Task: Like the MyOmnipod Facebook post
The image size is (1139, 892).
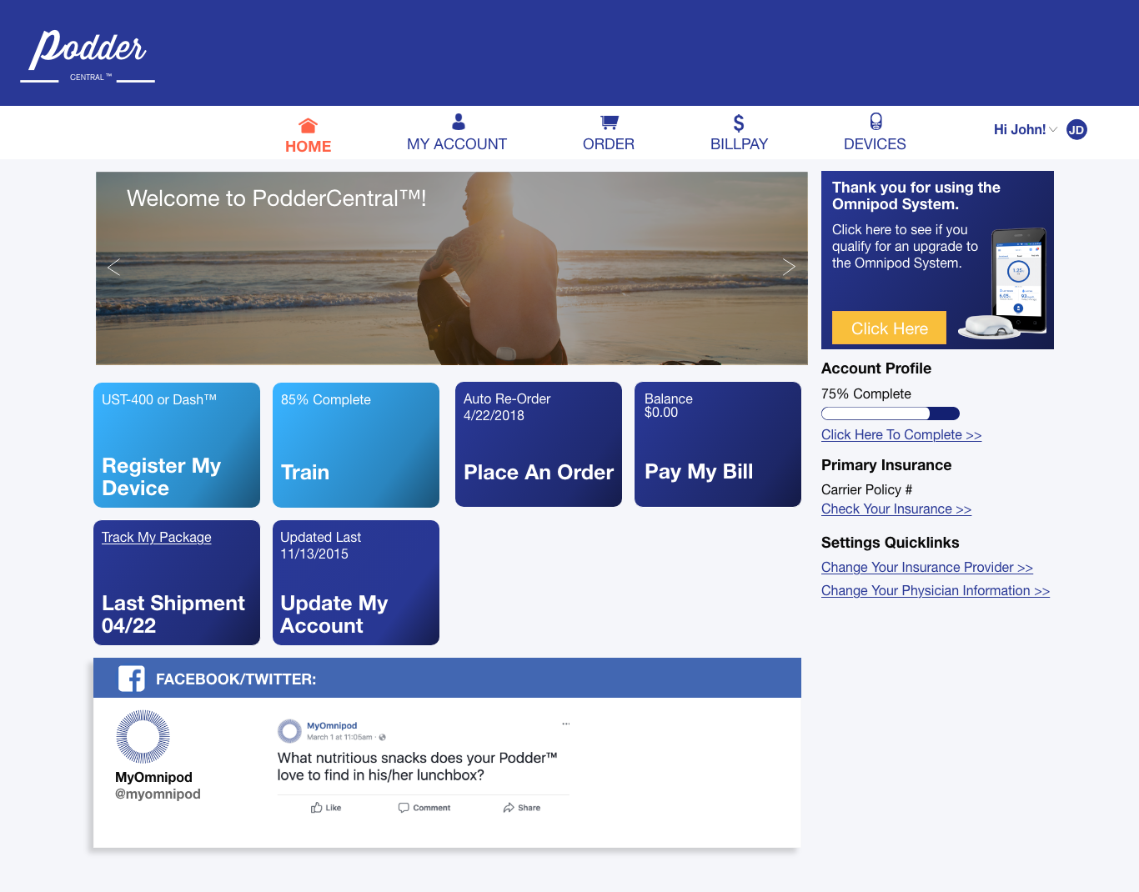Action: (326, 808)
